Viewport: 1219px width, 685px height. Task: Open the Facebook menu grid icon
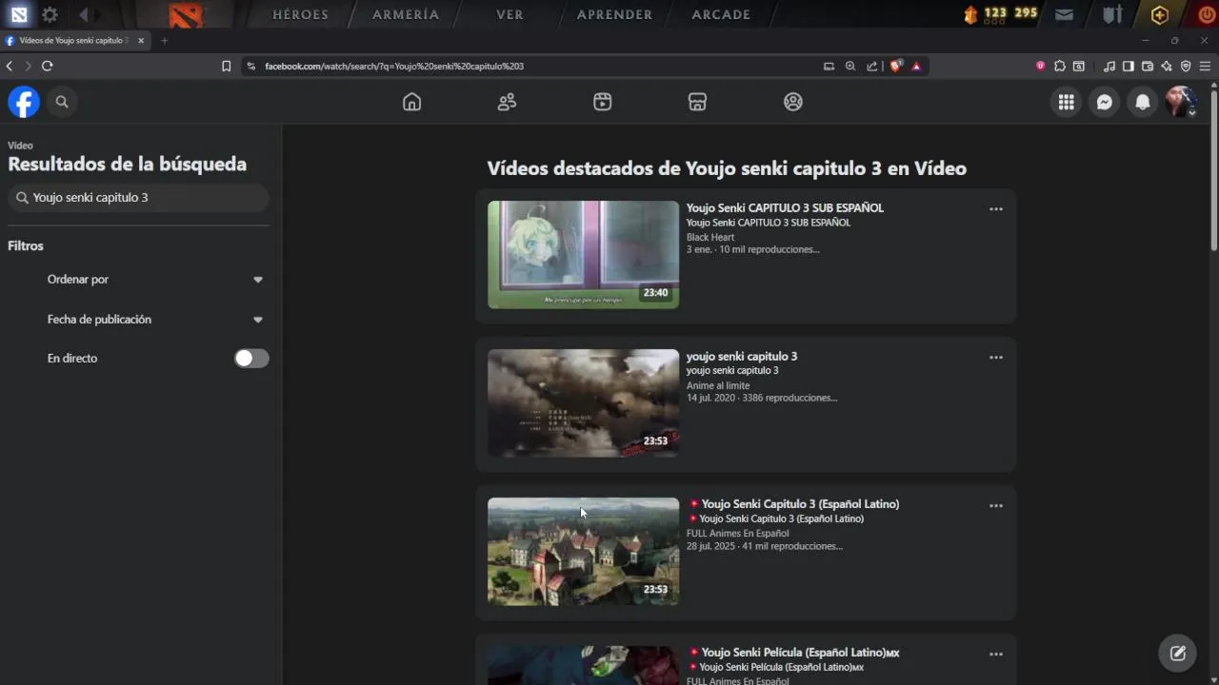tap(1066, 102)
